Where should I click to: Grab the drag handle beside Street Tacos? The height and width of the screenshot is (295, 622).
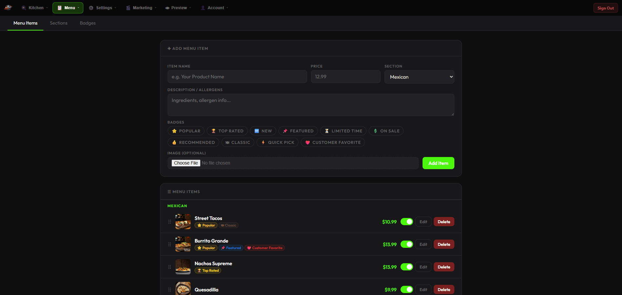170,222
